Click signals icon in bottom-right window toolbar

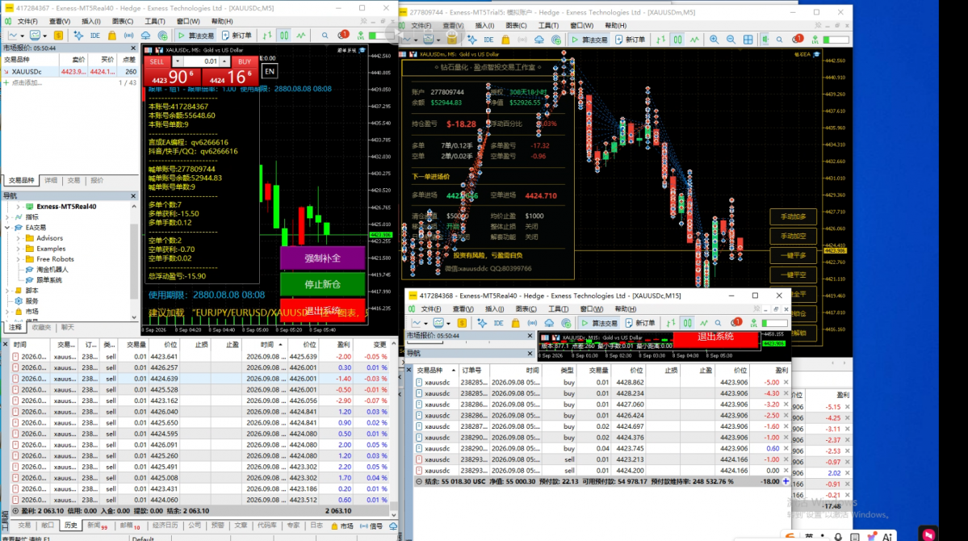click(532, 323)
